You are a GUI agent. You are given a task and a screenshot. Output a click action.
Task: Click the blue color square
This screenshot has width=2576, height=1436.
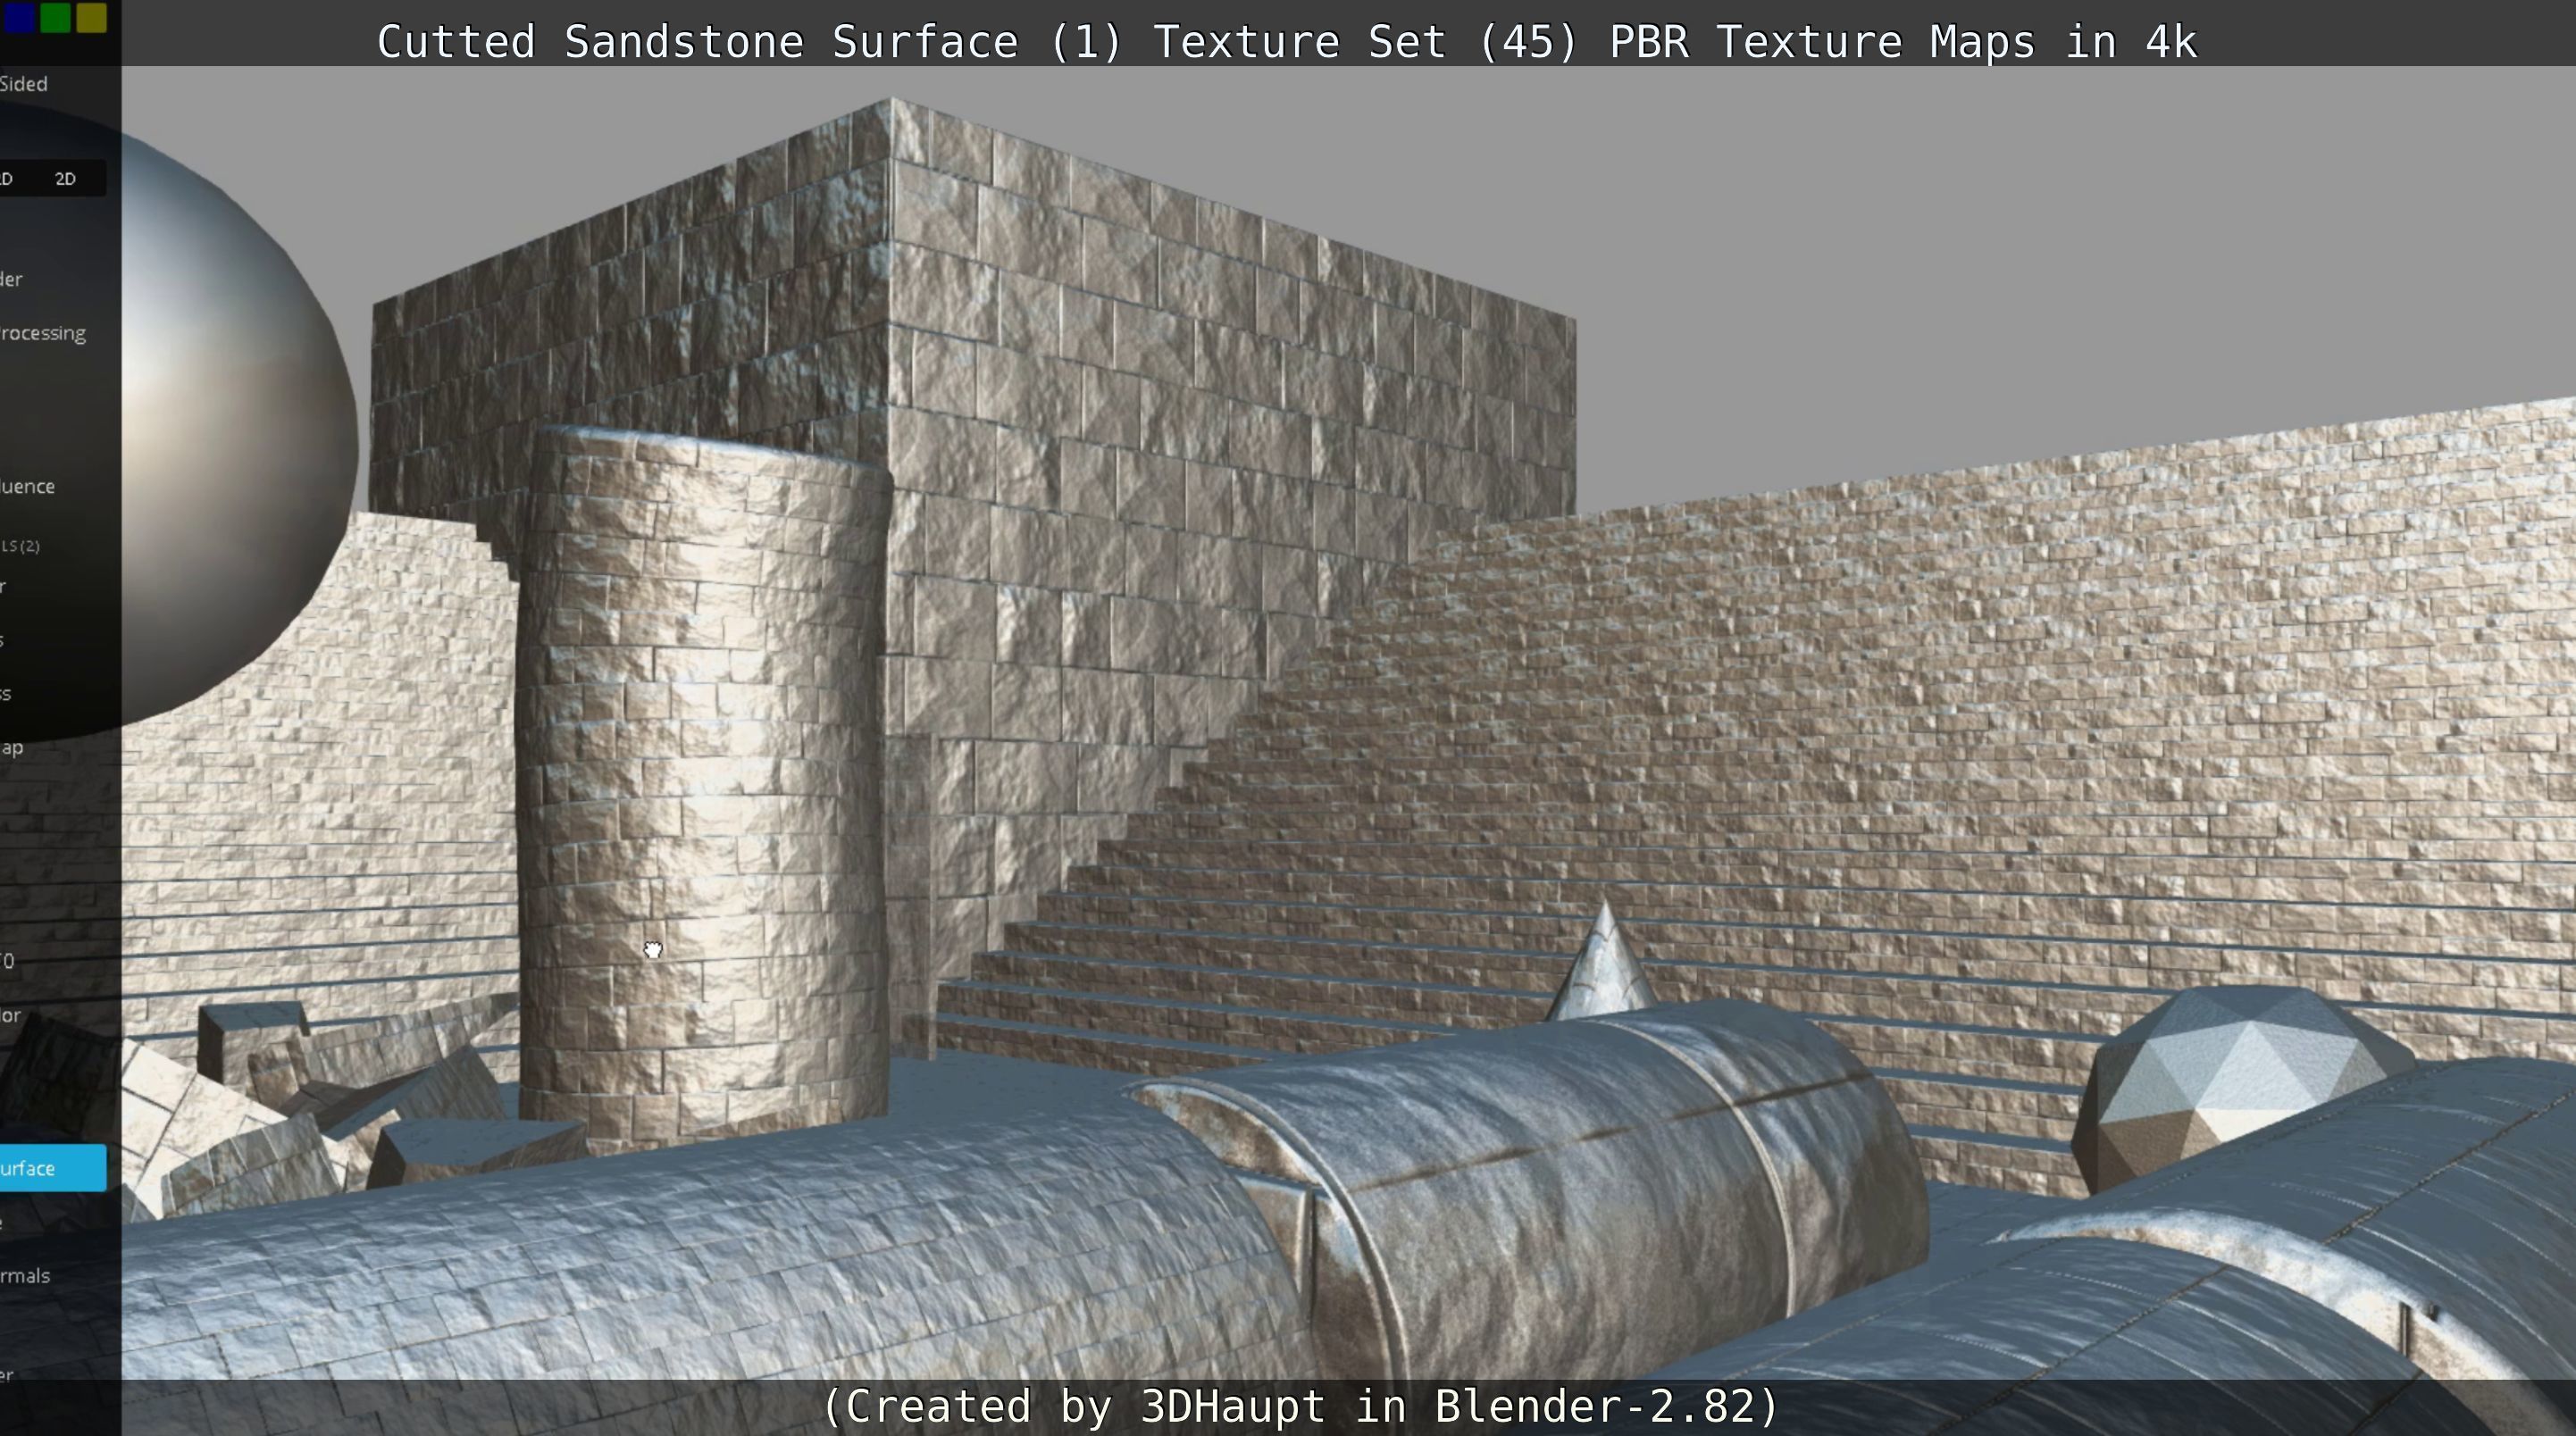point(19,17)
